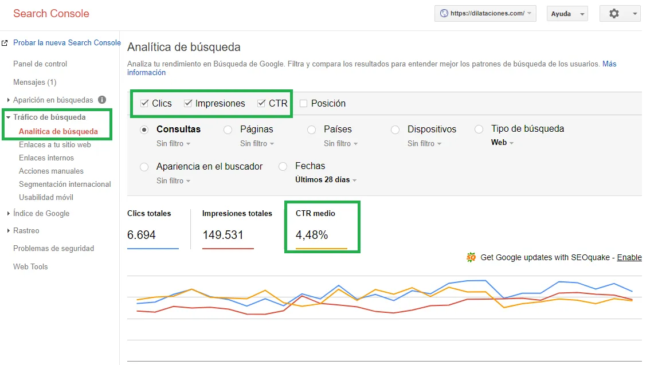Image resolution: width=662 pixels, height=365 pixels.
Task: Select the Fechas radio button
Action: pyautogui.click(x=283, y=166)
